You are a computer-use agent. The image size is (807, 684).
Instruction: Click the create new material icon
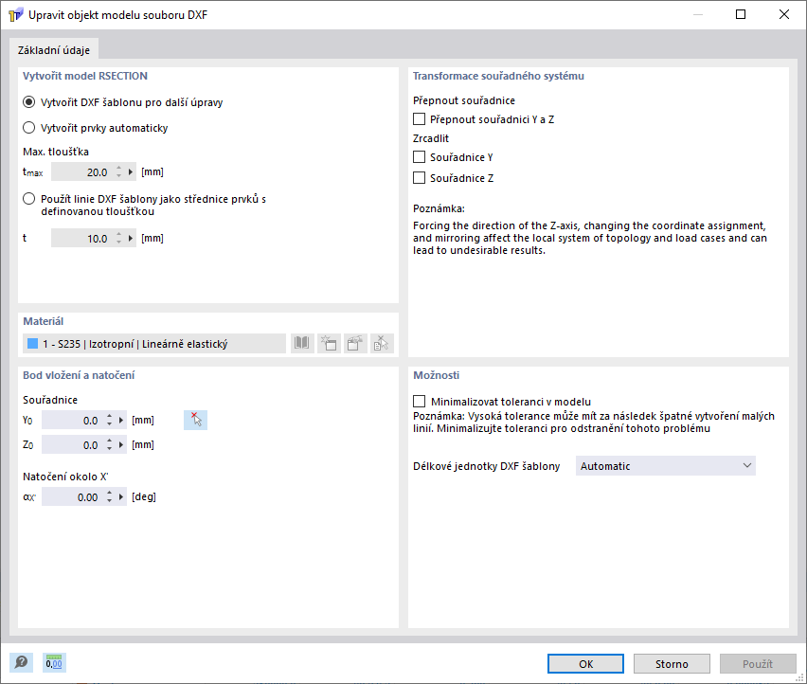[x=329, y=344]
